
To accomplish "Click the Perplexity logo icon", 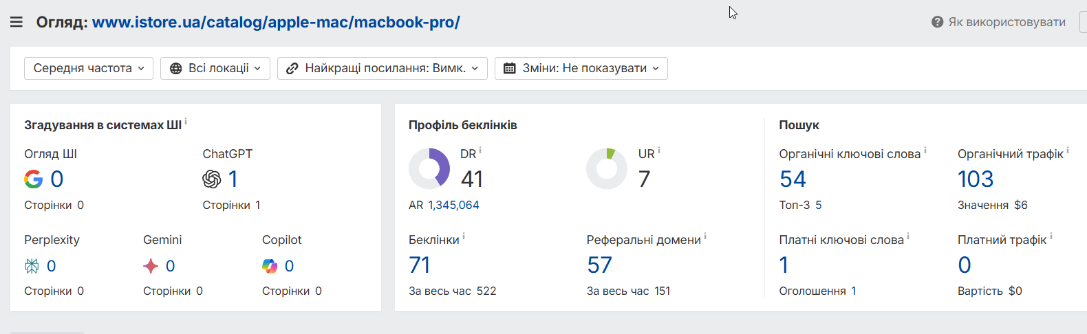I will (x=32, y=266).
